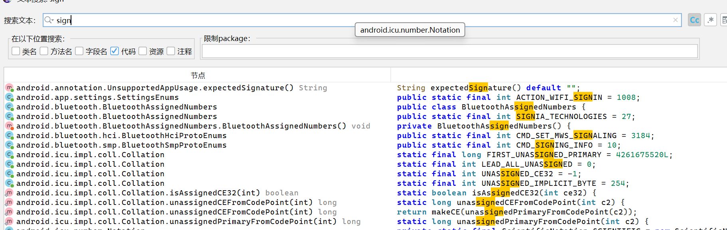Enable the 方法名 checkbox
Screen dimensions: 727x230
(44, 51)
